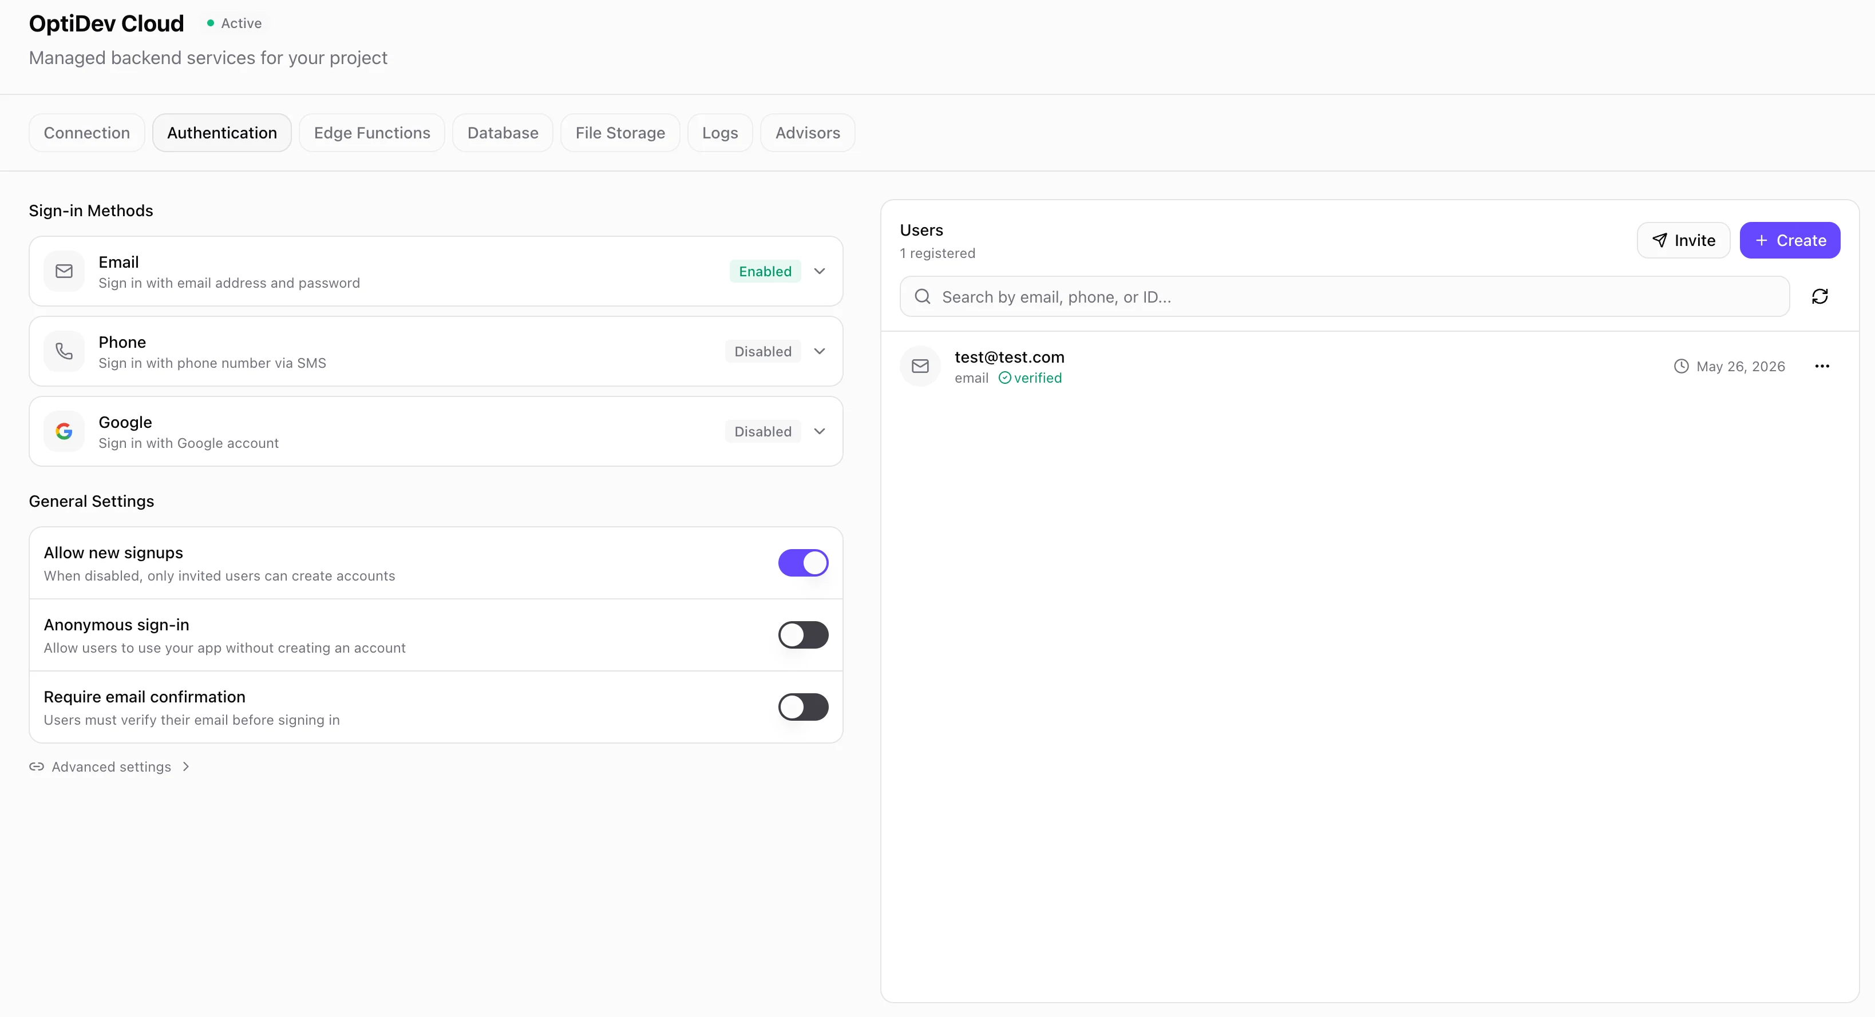Open the Edge Functions tab
This screenshot has width=1875, height=1017.
(372, 132)
